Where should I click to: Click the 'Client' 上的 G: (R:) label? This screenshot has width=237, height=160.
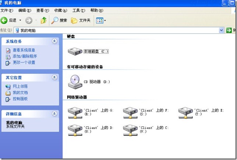[x=99, y=112]
